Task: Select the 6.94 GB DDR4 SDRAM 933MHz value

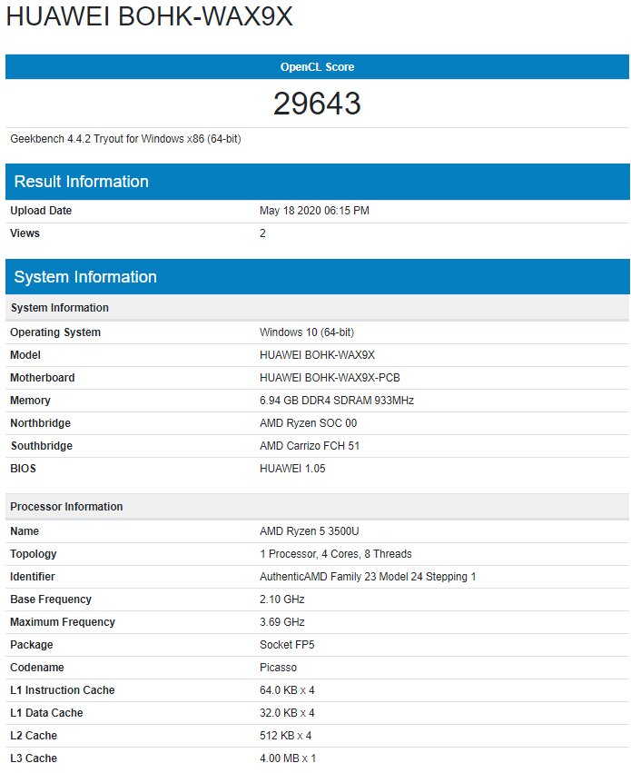Action: pyautogui.click(x=337, y=401)
